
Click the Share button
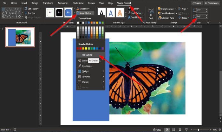tap(196, 3)
